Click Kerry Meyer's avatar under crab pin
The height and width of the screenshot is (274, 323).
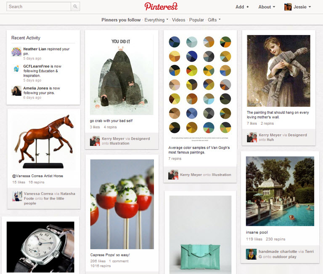[95, 141]
